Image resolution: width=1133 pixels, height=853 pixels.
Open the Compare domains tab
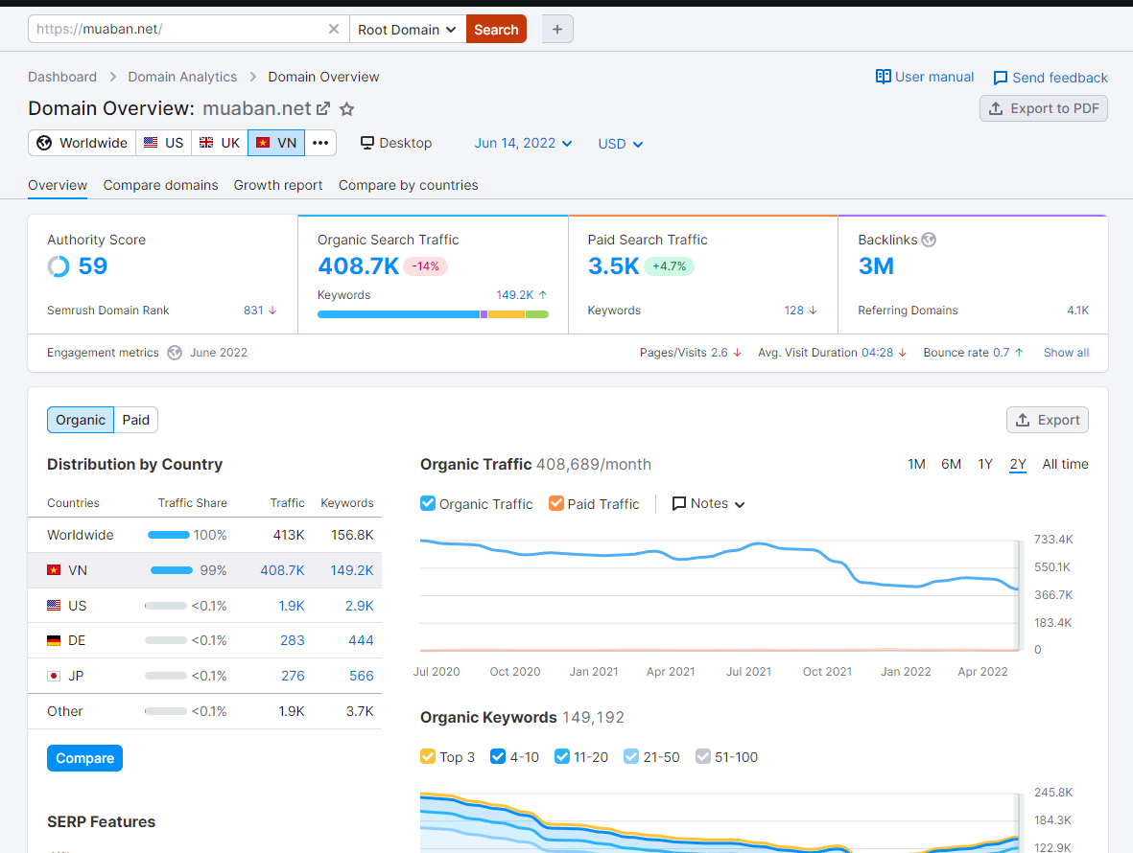[160, 186]
